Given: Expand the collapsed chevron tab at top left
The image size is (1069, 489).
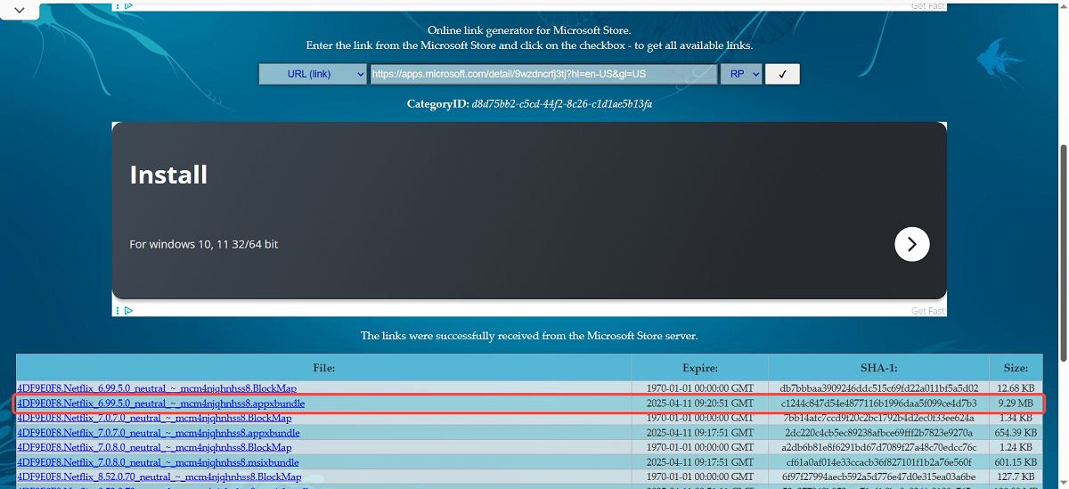Looking at the screenshot, I should point(20,10).
